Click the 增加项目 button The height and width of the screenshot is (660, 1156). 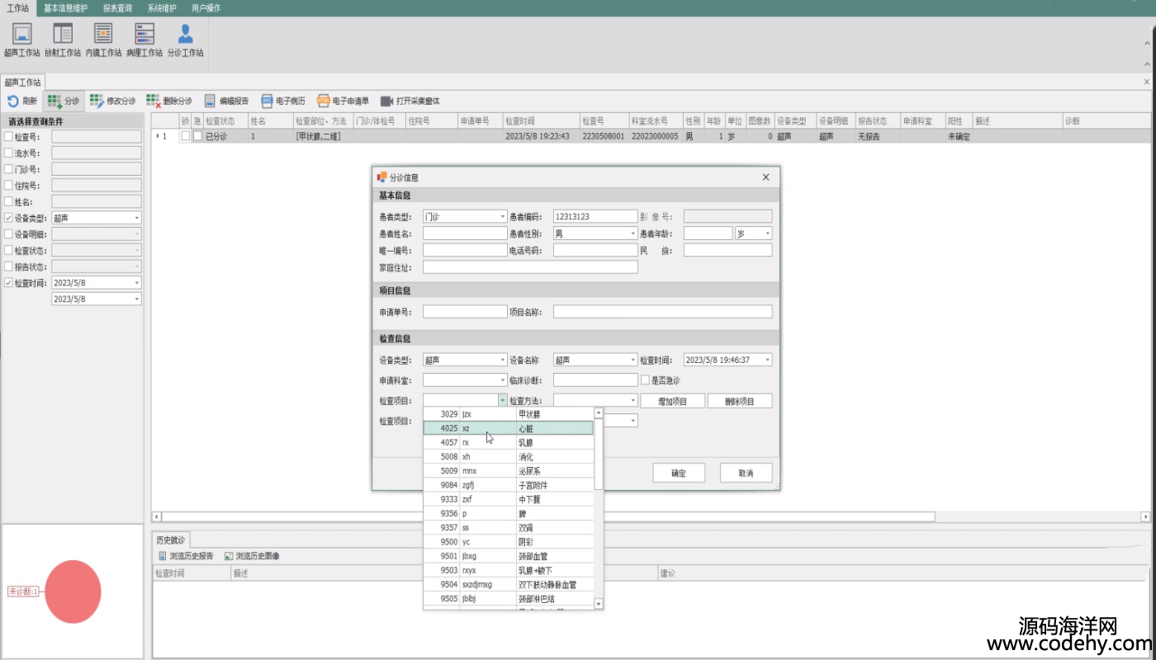(x=672, y=401)
